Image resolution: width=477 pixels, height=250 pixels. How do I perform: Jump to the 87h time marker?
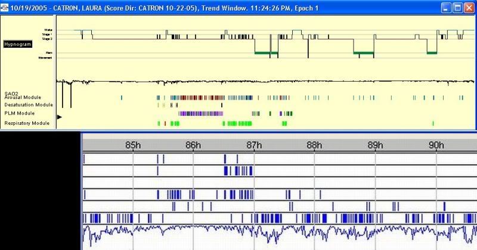(254, 144)
